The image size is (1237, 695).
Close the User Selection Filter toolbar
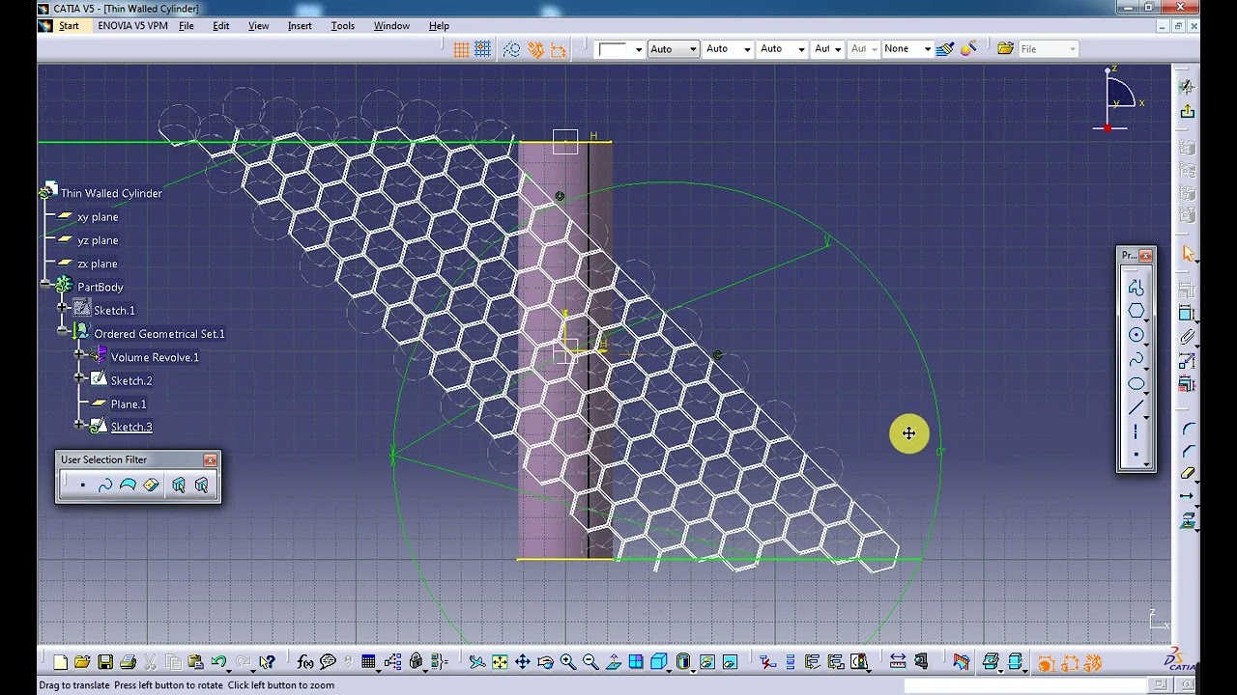[210, 459]
